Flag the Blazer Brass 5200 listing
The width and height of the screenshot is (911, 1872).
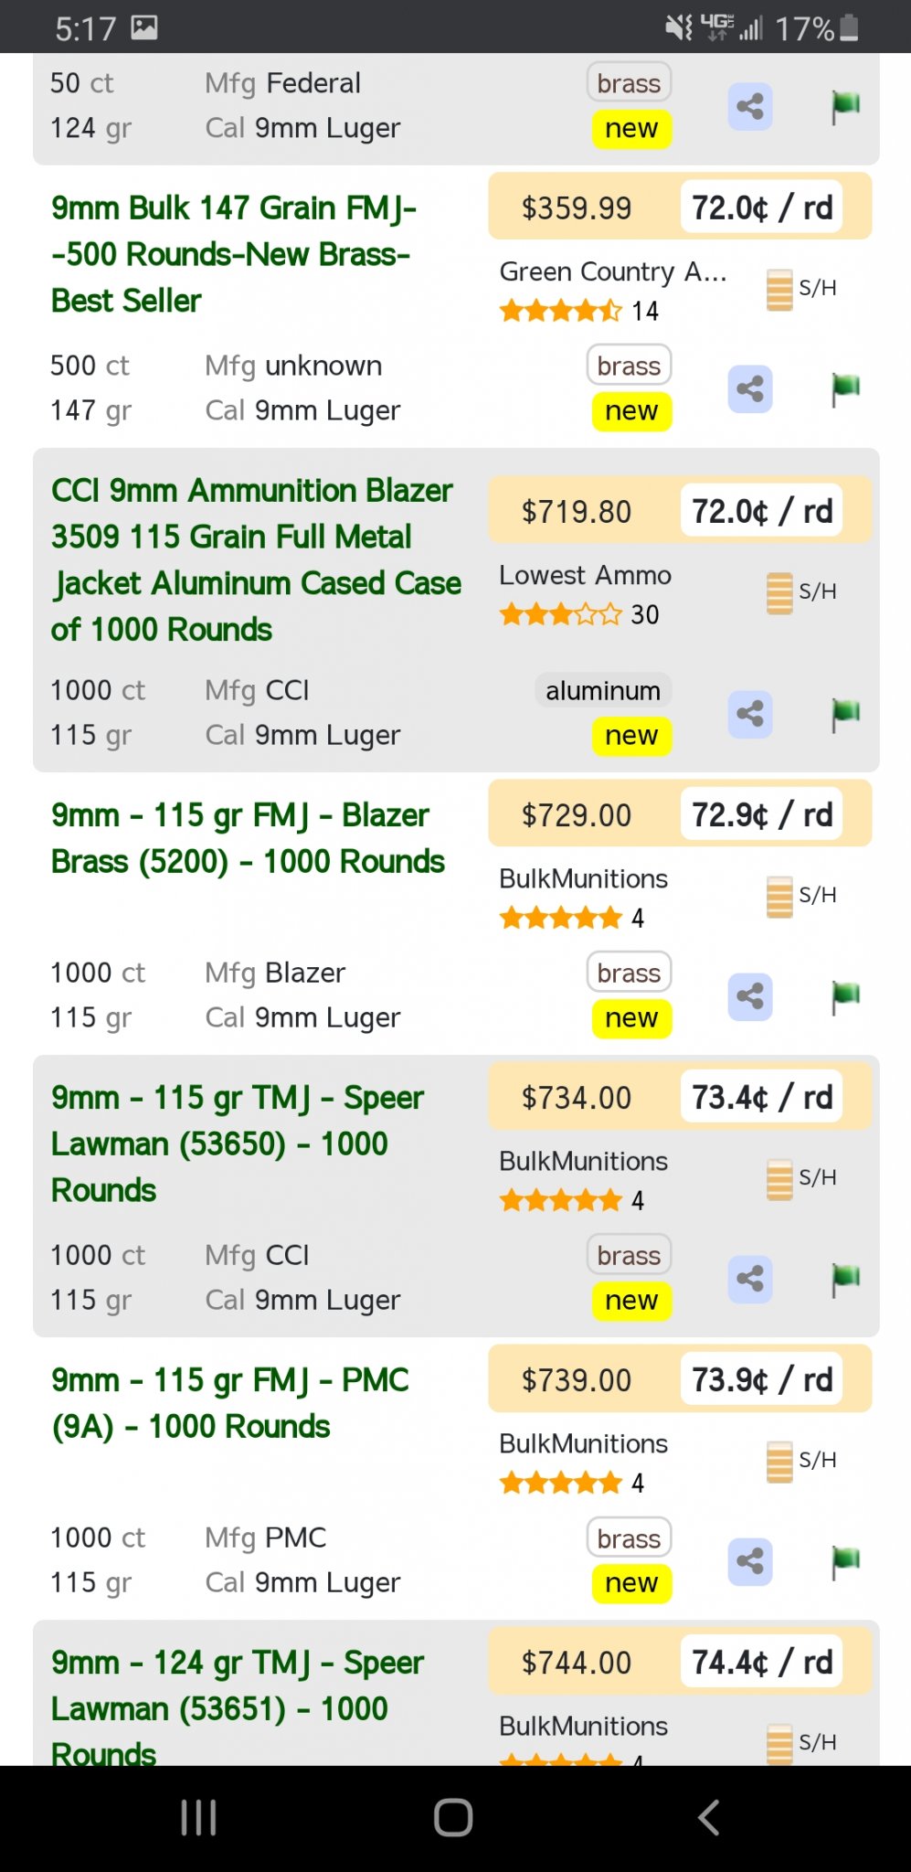coord(845,995)
